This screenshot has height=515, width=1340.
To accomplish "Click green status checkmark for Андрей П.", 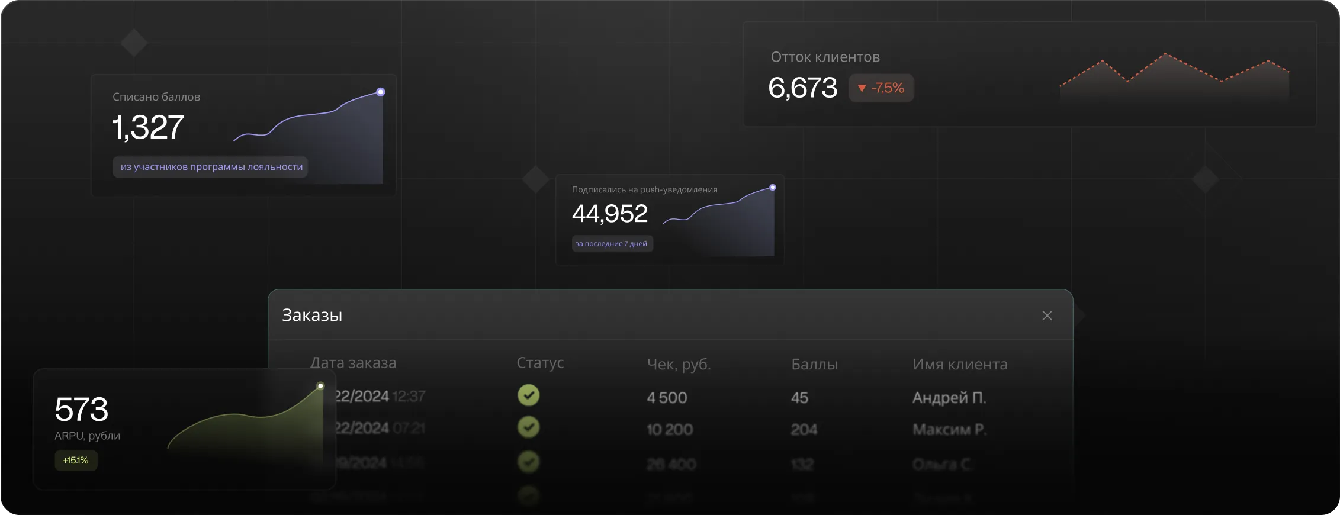I will pos(528,395).
